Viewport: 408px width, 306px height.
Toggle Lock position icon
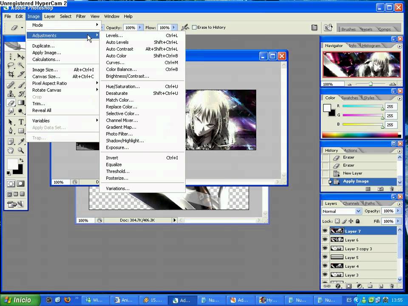click(351, 221)
